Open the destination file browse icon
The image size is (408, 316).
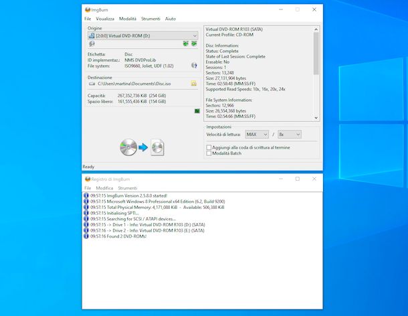point(194,84)
